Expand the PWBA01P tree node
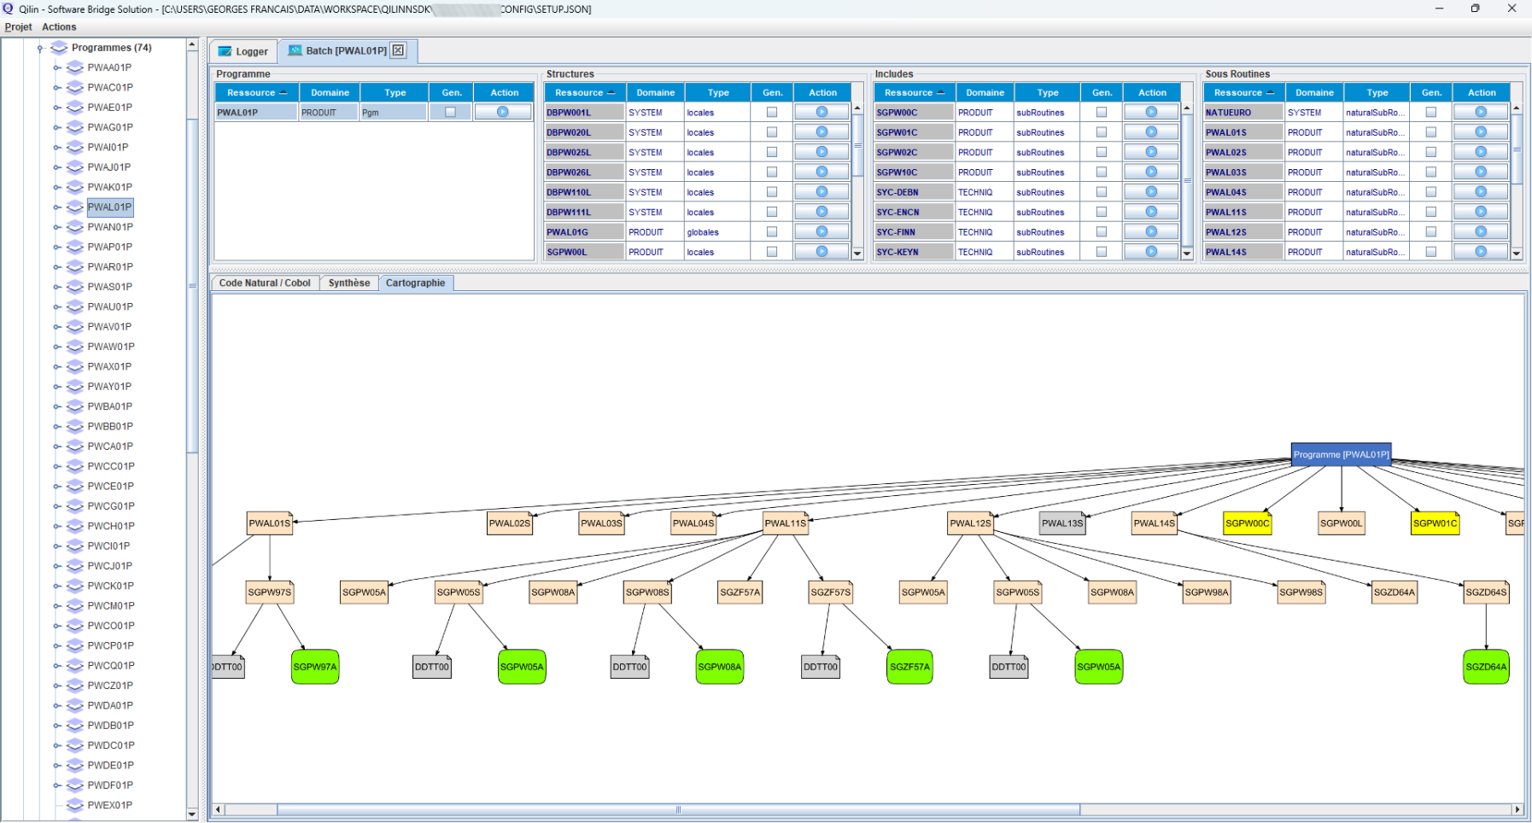 (57, 406)
